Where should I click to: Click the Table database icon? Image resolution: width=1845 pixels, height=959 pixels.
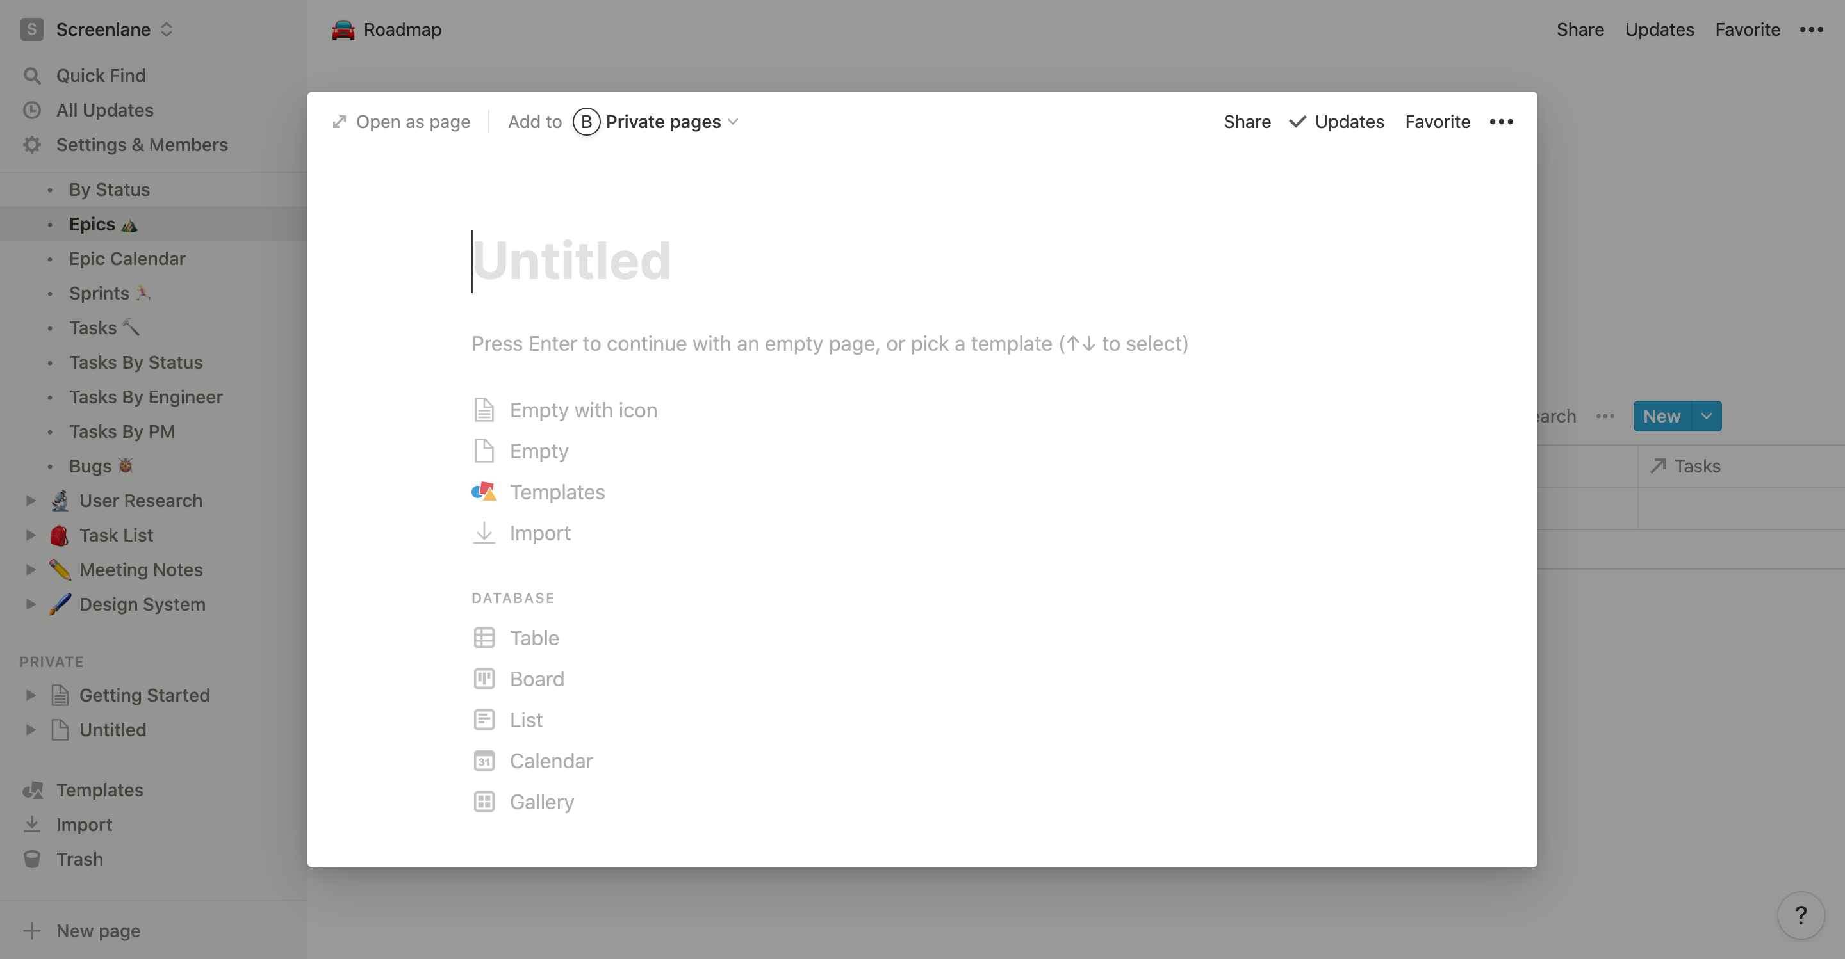pos(483,637)
